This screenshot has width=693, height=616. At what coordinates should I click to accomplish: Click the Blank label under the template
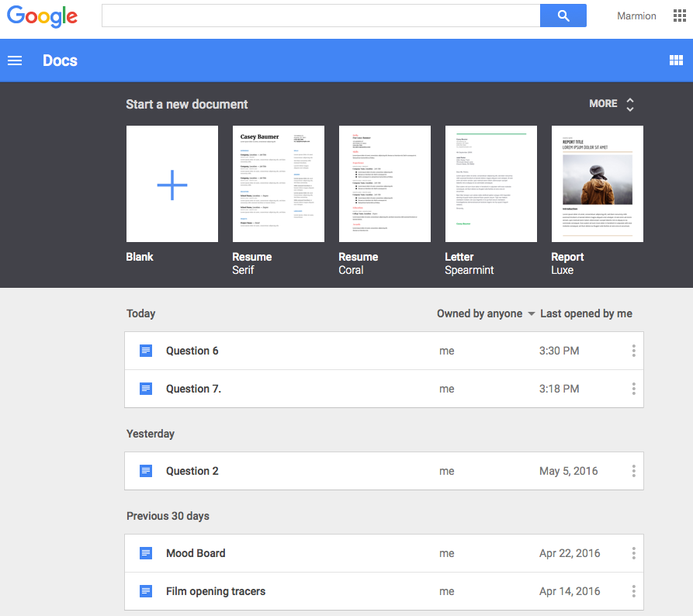(140, 257)
